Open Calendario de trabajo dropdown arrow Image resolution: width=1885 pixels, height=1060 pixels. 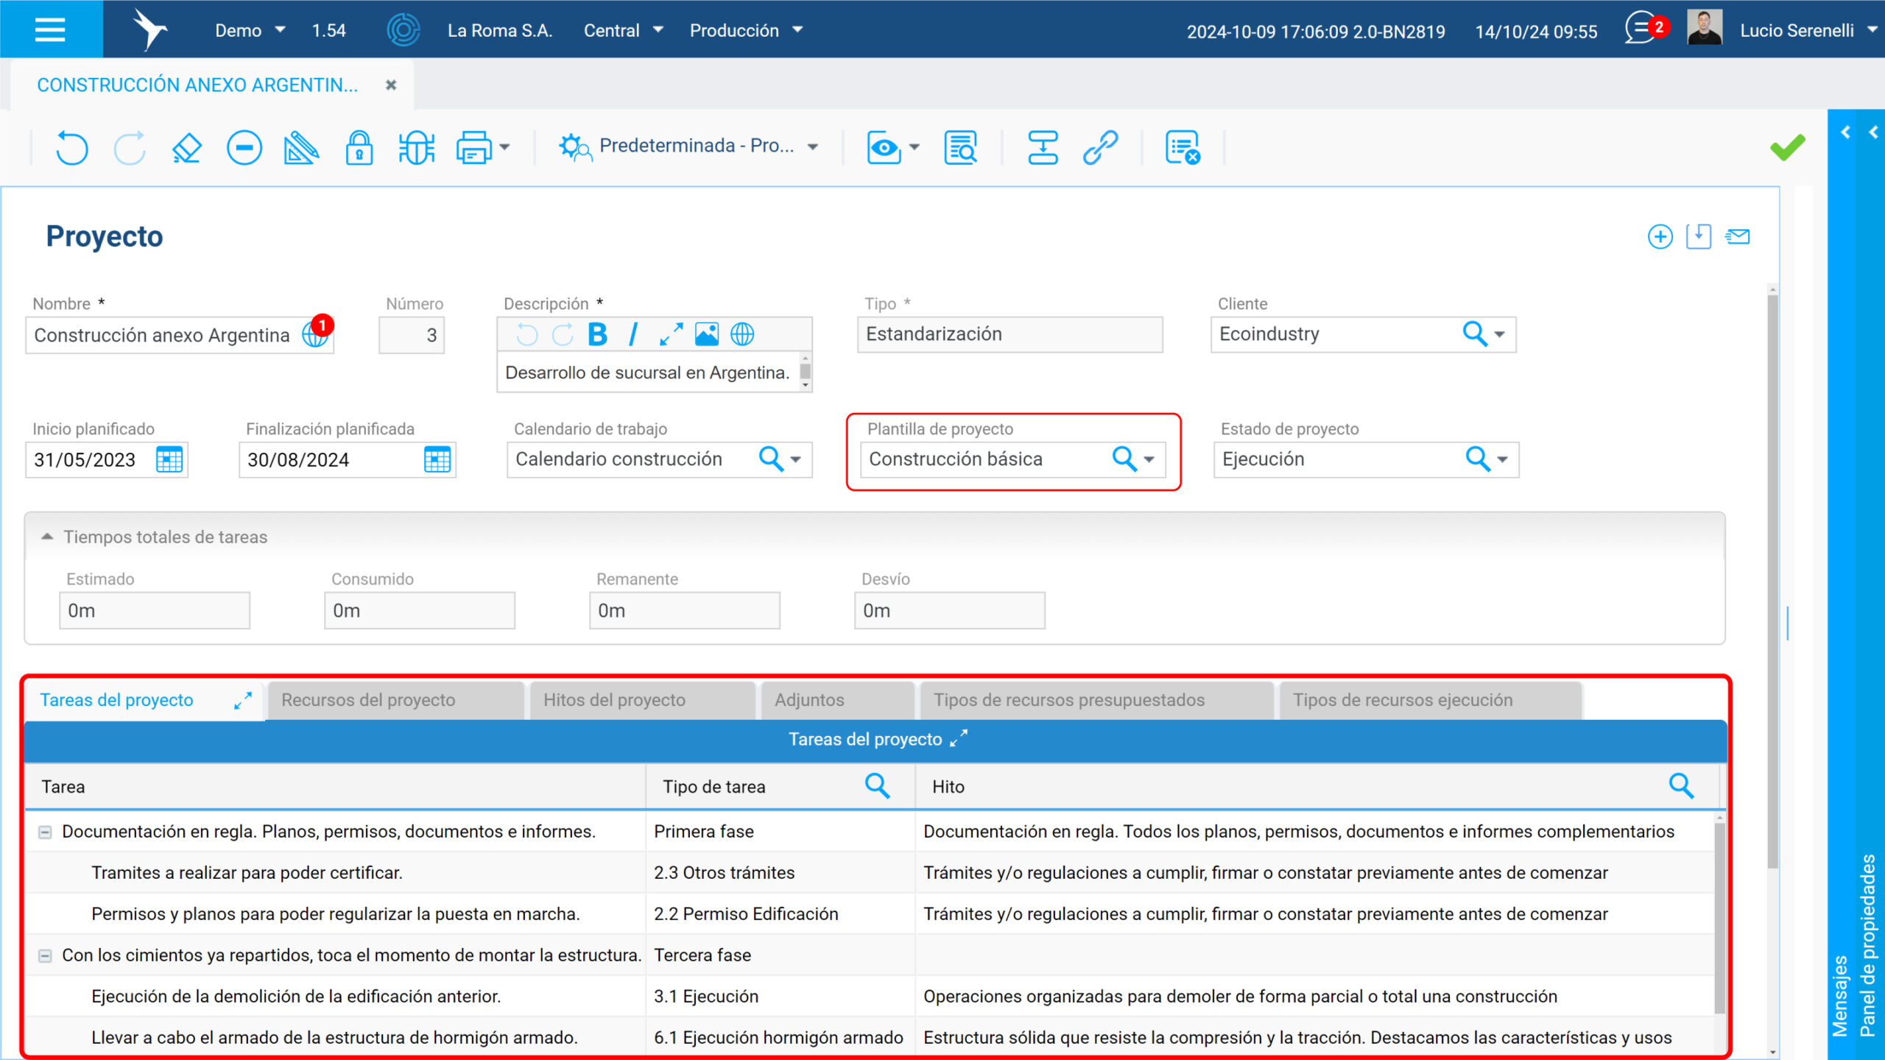[796, 459]
